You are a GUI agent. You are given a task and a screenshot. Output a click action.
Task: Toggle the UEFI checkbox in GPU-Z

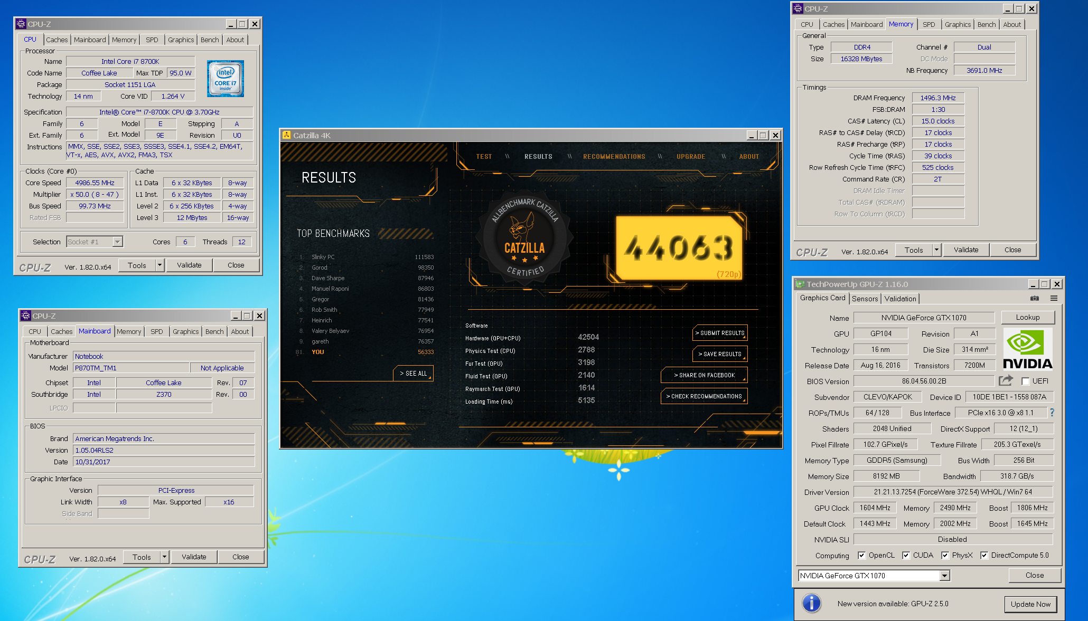[x=1026, y=381]
